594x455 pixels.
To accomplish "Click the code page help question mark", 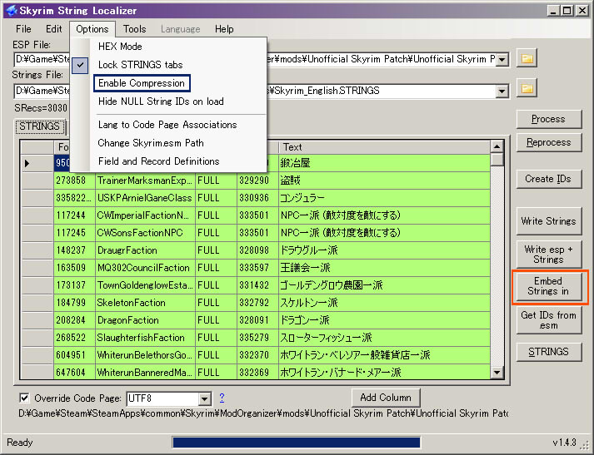I will (222, 397).
